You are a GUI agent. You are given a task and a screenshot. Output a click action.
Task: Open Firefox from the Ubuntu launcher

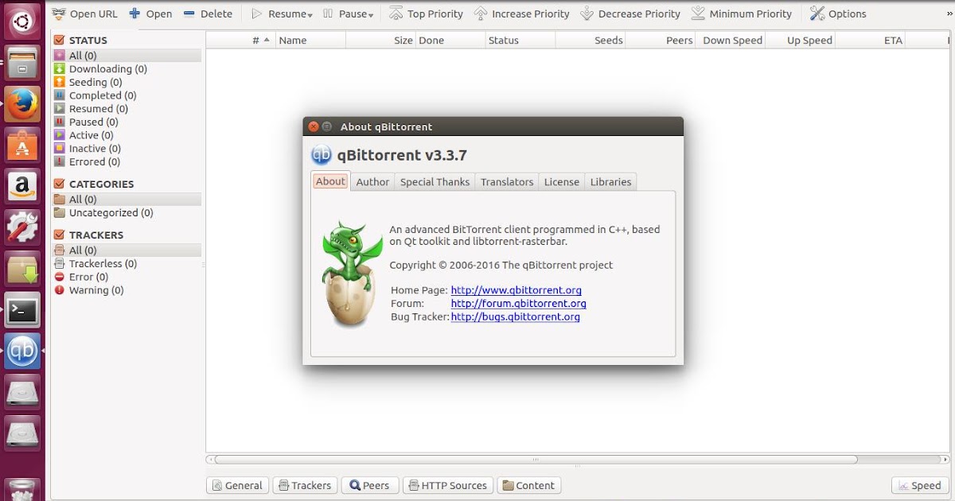click(22, 104)
